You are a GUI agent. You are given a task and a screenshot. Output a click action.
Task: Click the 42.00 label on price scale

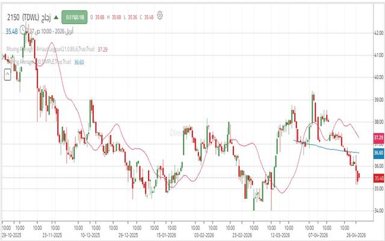[x=378, y=33]
